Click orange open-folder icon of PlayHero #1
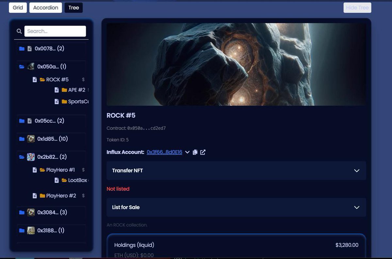 point(42,170)
